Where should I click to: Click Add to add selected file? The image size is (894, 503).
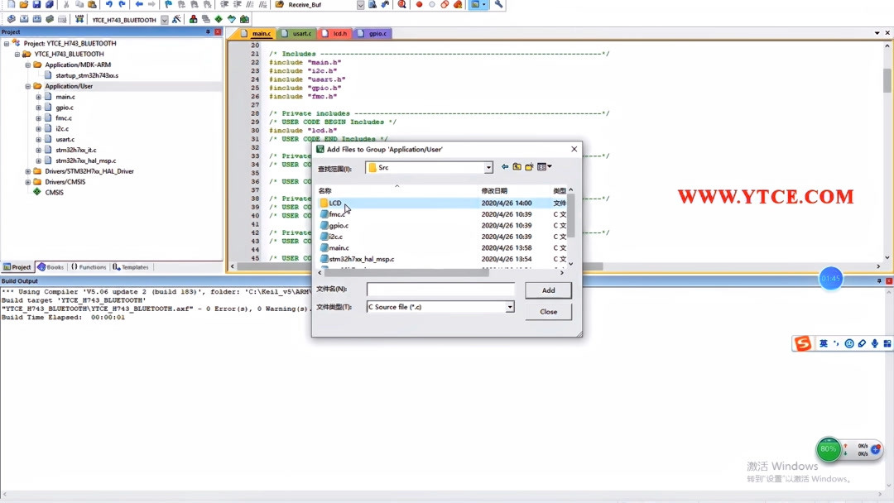pyautogui.click(x=548, y=290)
